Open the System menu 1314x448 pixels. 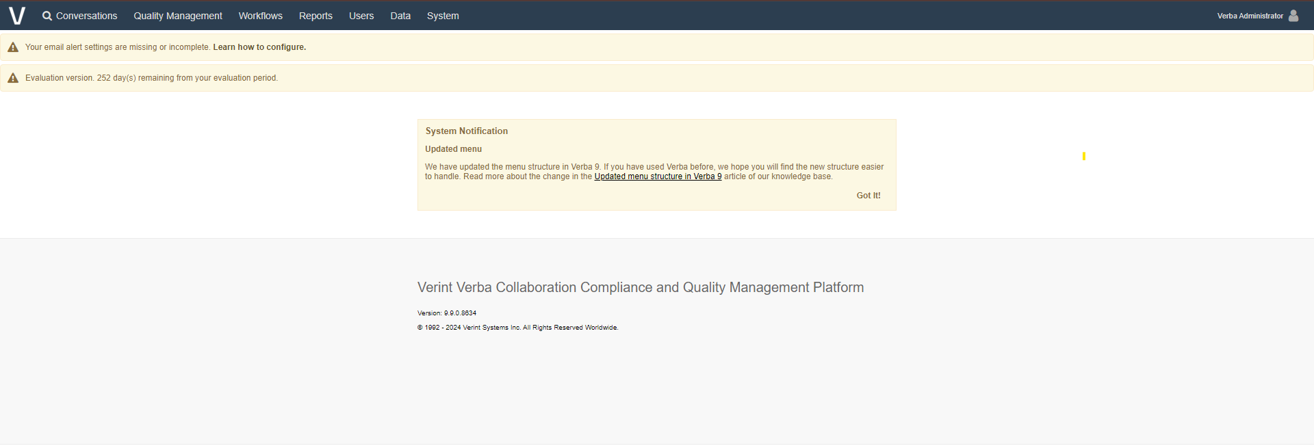click(x=443, y=16)
